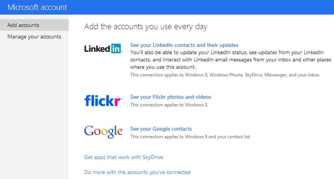Connect via See your Google contacts link
The width and height of the screenshot is (334, 179).
pyautogui.click(x=161, y=129)
